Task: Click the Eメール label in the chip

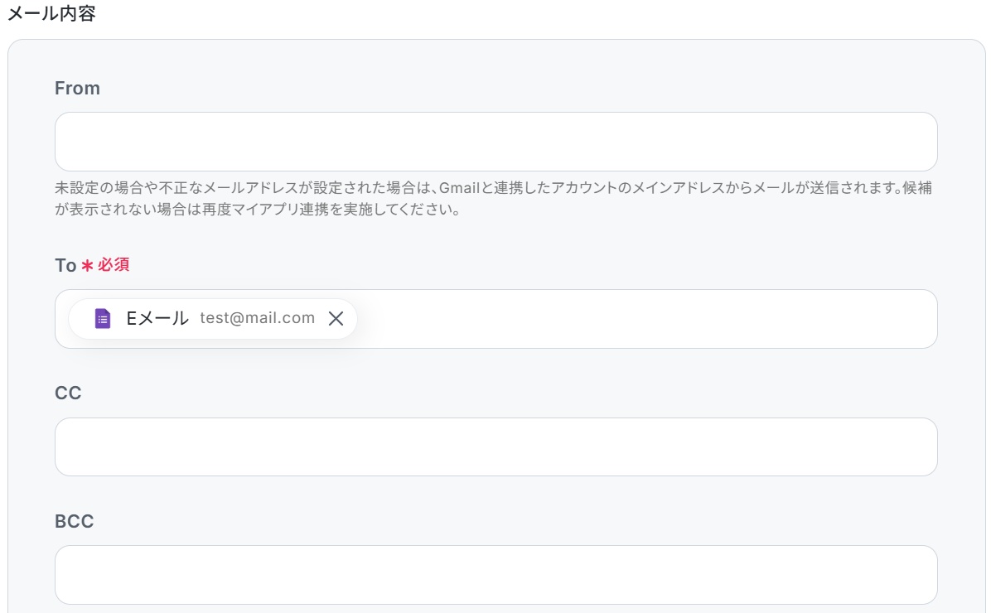Action: pos(157,319)
